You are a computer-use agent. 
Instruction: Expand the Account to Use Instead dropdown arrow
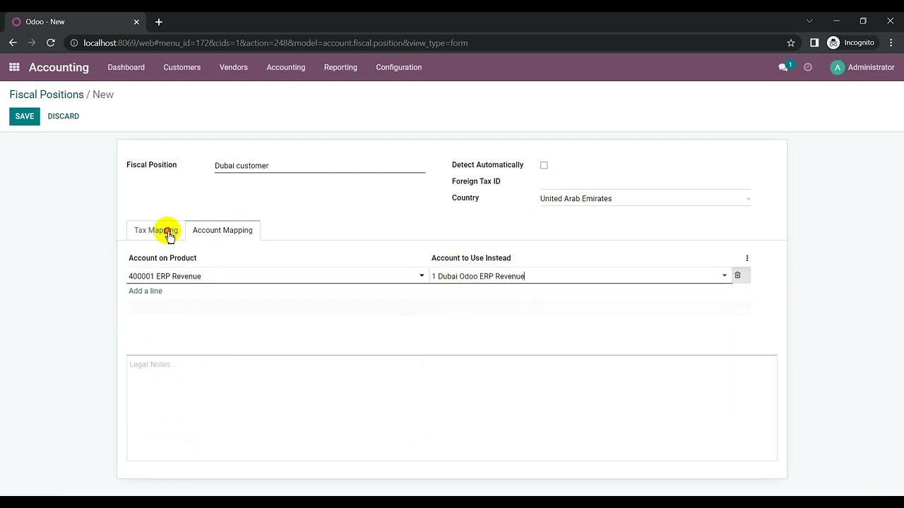[x=724, y=276]
